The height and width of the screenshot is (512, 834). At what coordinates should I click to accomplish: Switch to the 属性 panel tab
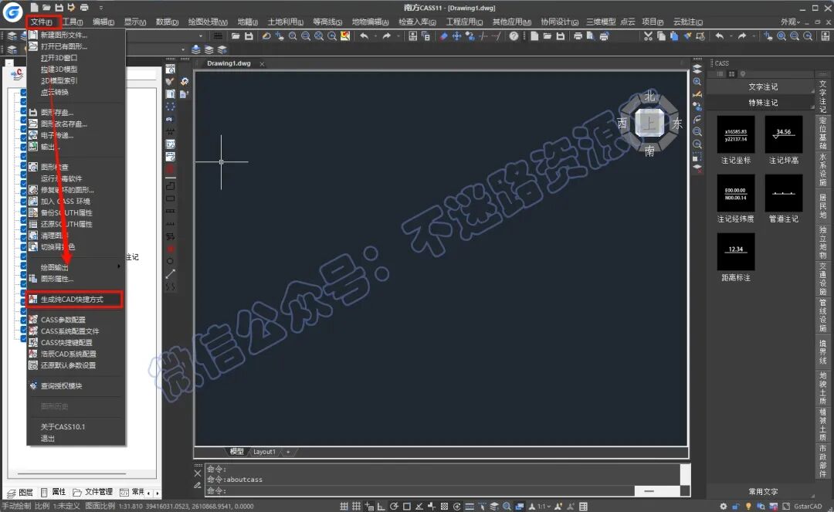tap(54, 493)
